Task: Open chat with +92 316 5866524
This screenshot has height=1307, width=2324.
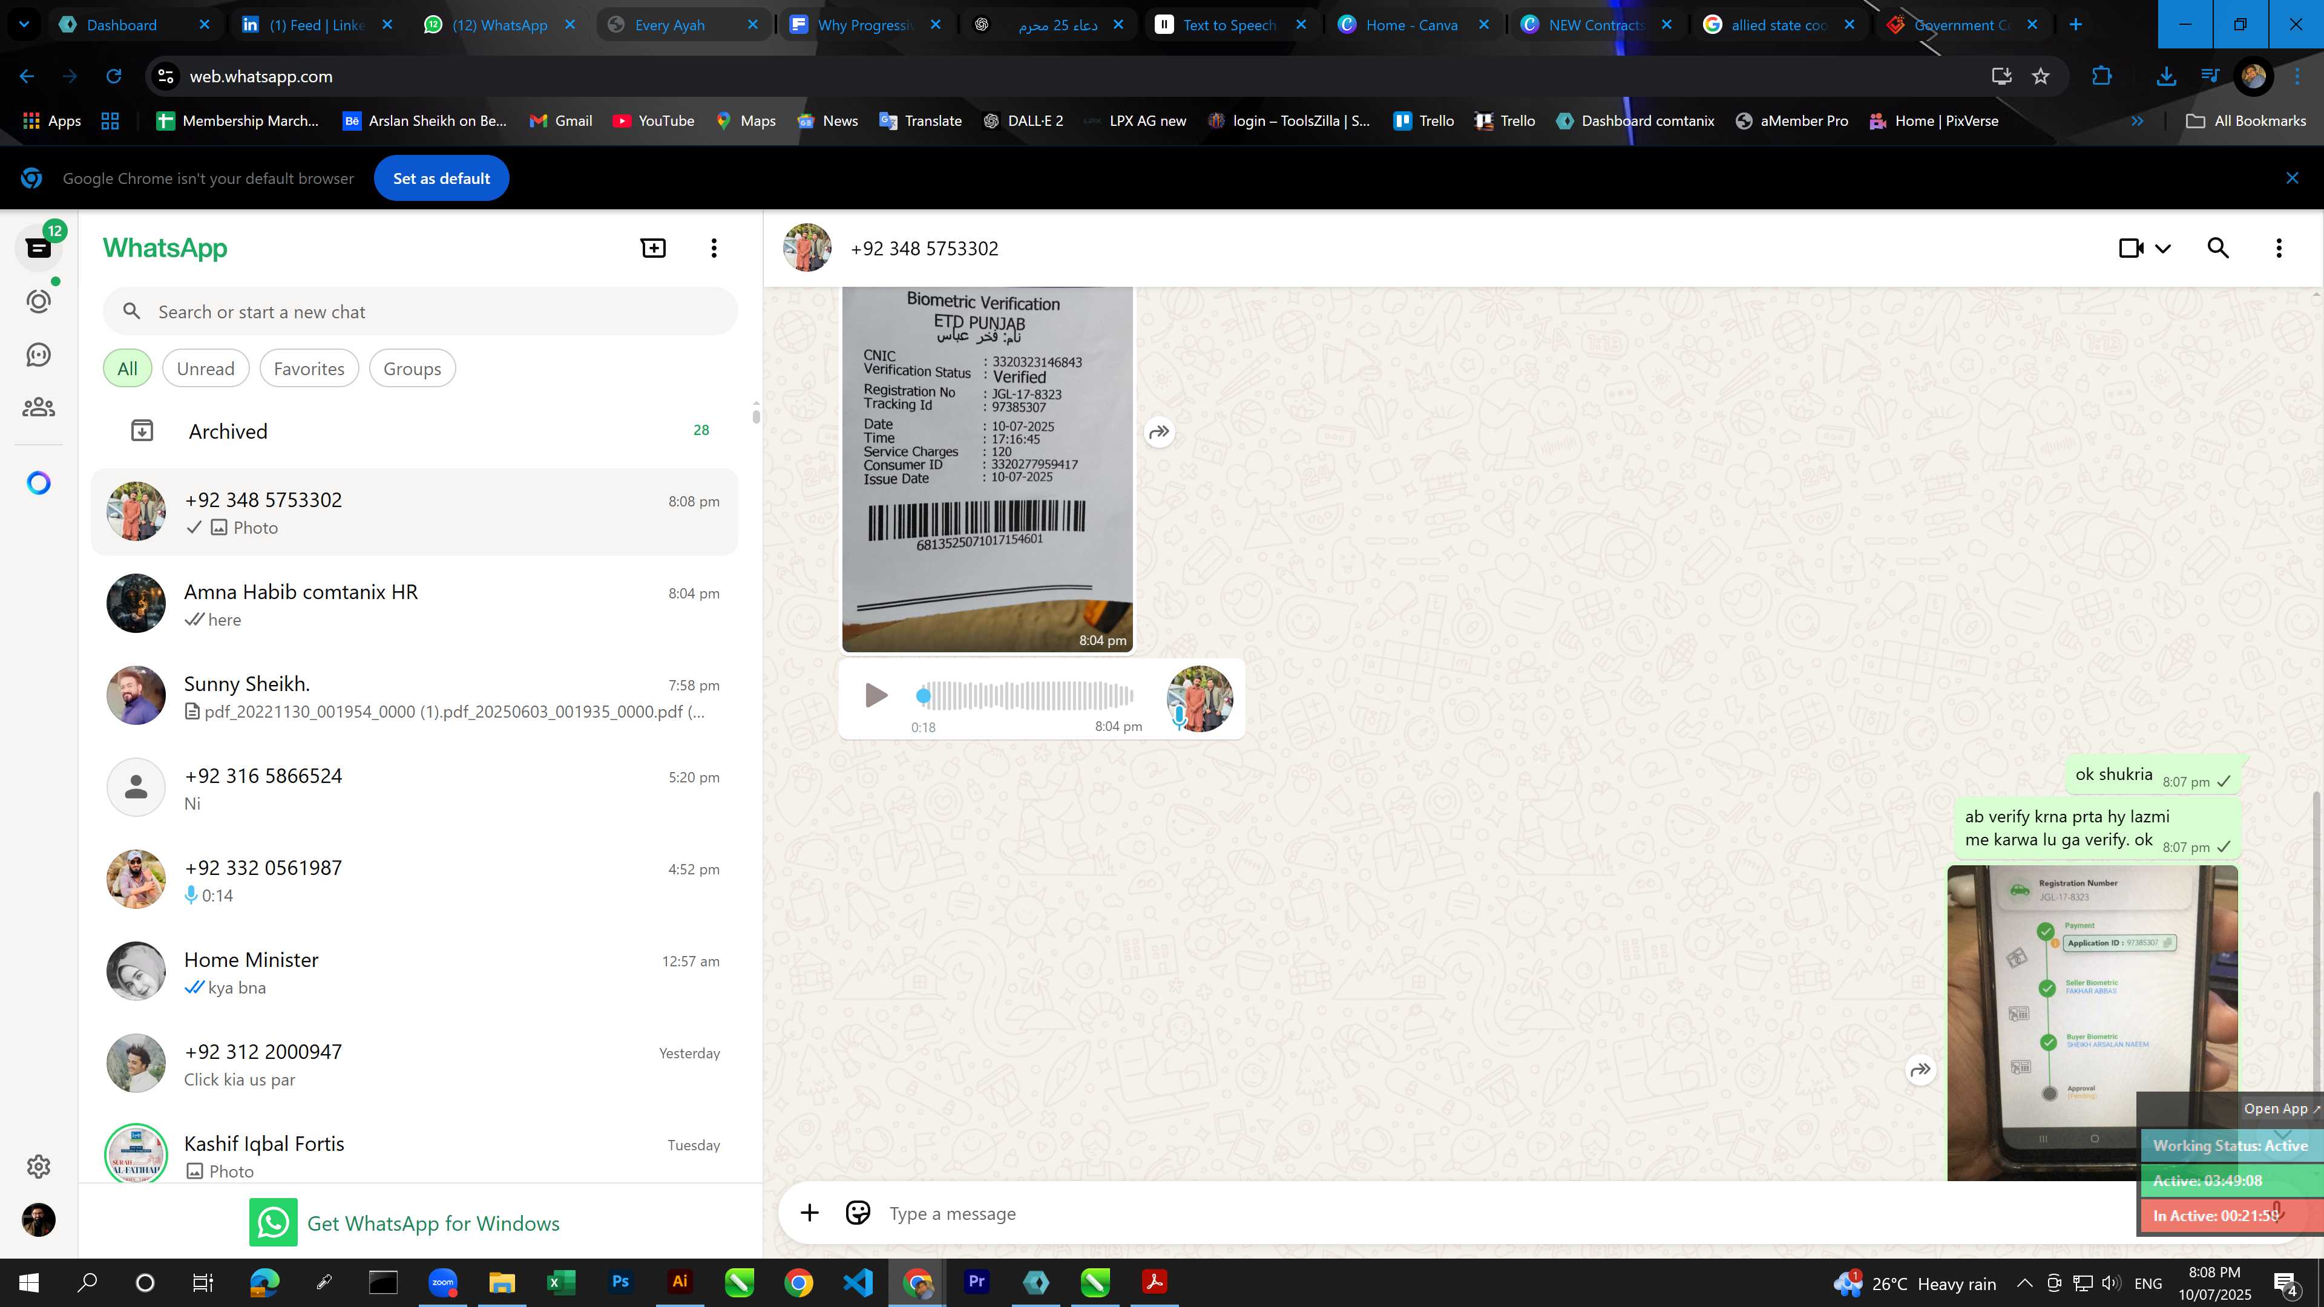Action: (x=415, y=788)
